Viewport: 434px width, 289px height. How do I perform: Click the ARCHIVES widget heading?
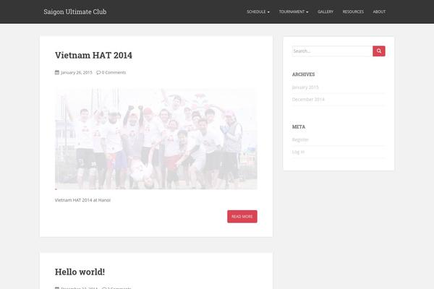tap(303, 74)
